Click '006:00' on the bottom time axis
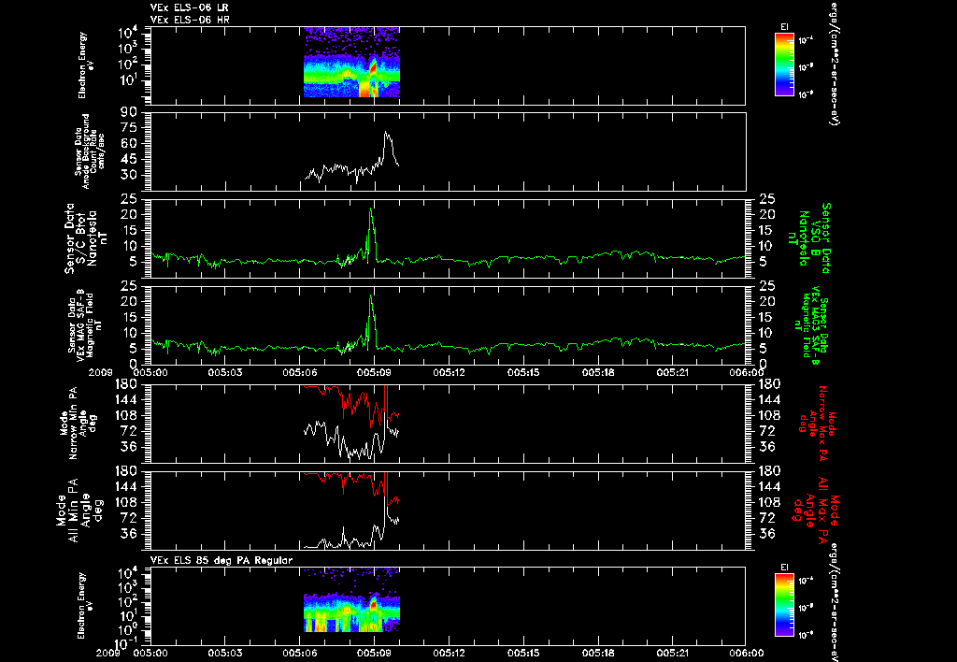 [746, 653]
